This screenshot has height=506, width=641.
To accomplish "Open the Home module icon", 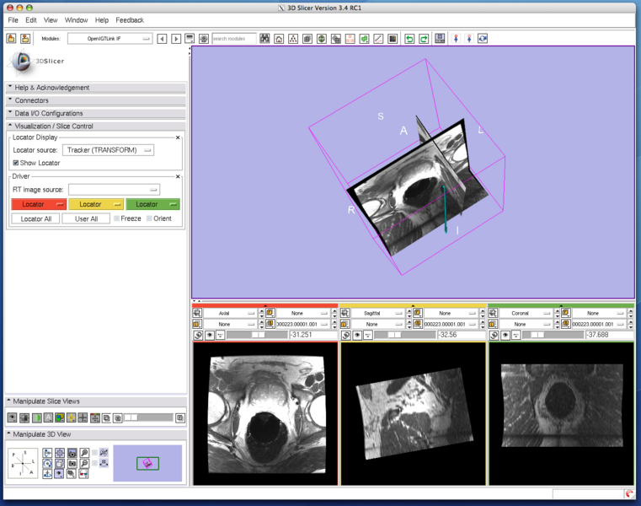I will (279, 39).
